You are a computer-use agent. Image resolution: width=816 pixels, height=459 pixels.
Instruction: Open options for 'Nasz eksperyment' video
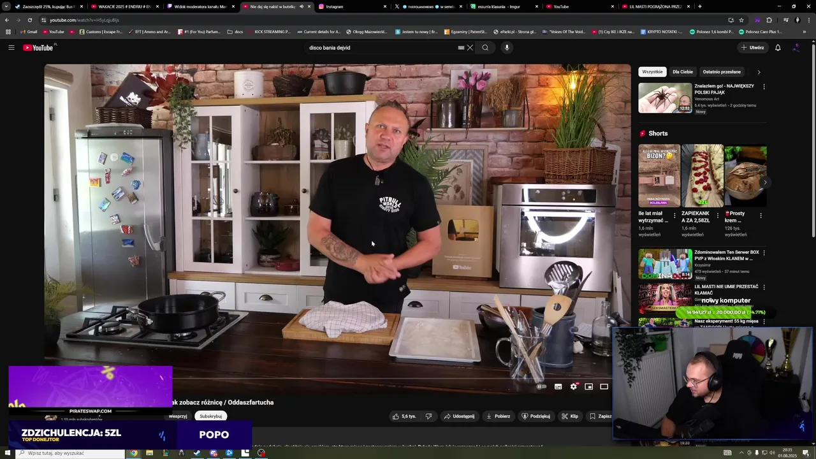[x=764, y=322]
